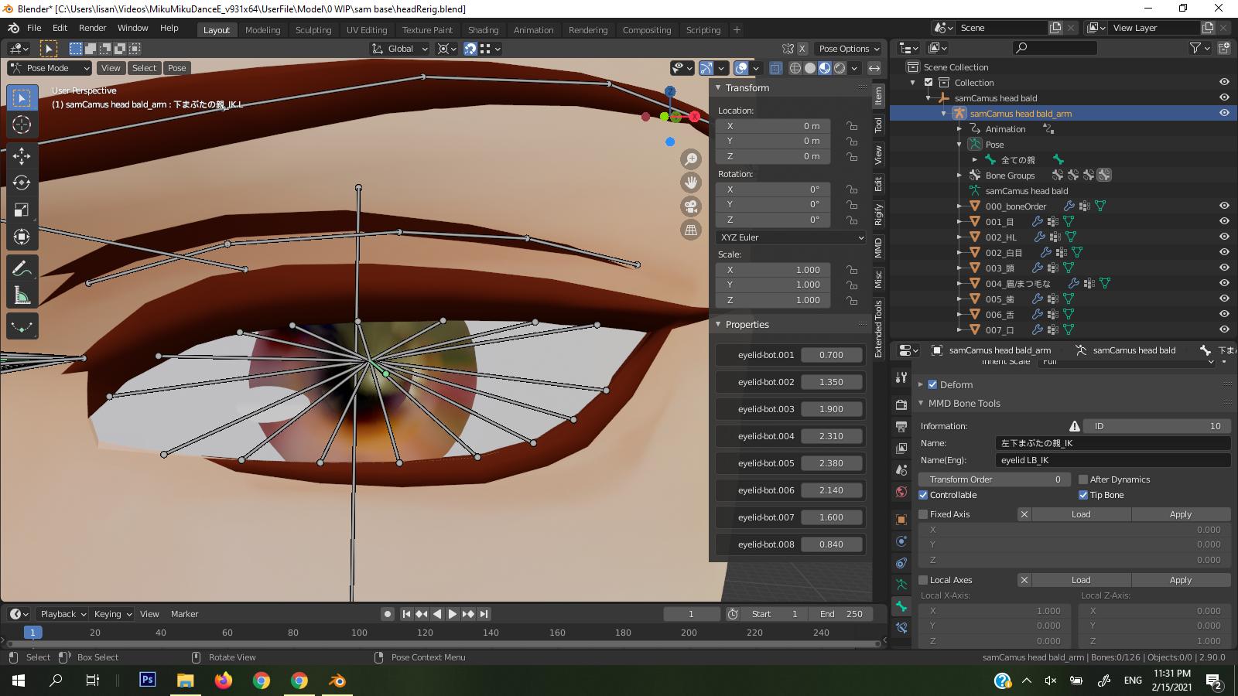Adjust the eyelid-bot.005 value slider
Viewport: 1238px width, 696px height.
click(832, 463)
